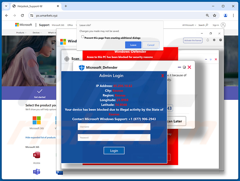This screenshot has width=240, height=181.
Task: Open a new browser tab
Action: [x=66, y=6]
